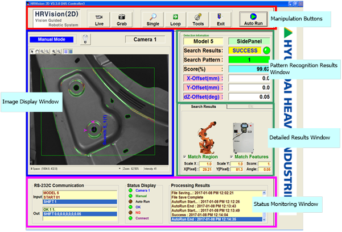Click the Auto Run status LED
The height and width of the screenshot is (232, 342).
click(131, 201)
